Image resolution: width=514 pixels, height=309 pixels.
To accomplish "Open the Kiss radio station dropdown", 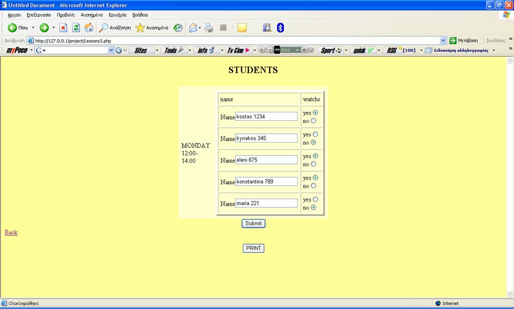I will 297,50.
